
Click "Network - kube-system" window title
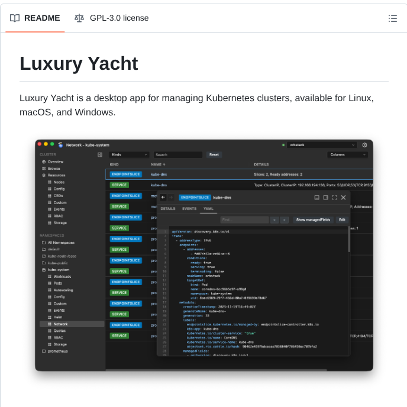pyautogui.click(x=88, y=145)
